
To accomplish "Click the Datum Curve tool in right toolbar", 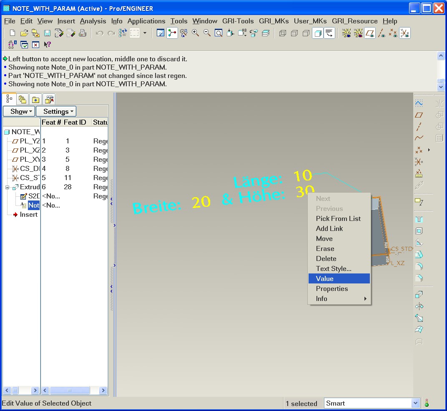I will (x=419, y=138).
